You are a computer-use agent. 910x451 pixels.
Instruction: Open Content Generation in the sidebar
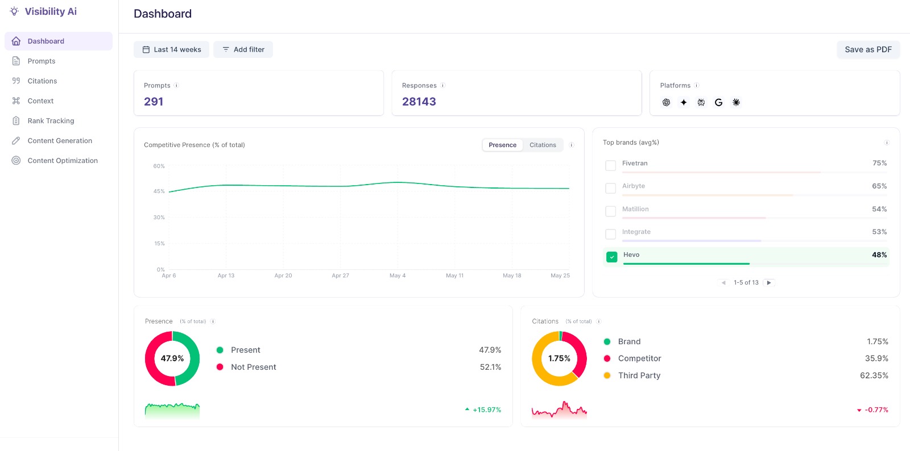(x=59, y=140)
